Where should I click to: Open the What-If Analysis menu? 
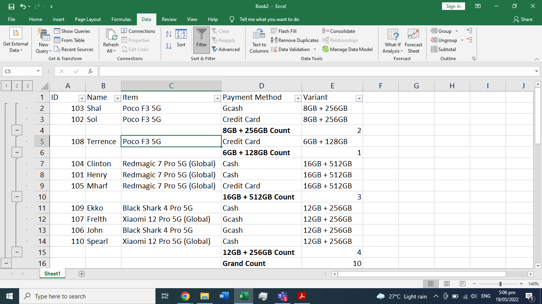[x=393, y=41]
